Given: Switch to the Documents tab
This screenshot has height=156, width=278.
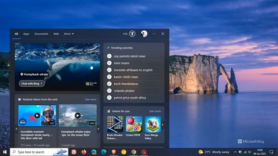Looking at the screenshot, I should [x=41, y=34].
